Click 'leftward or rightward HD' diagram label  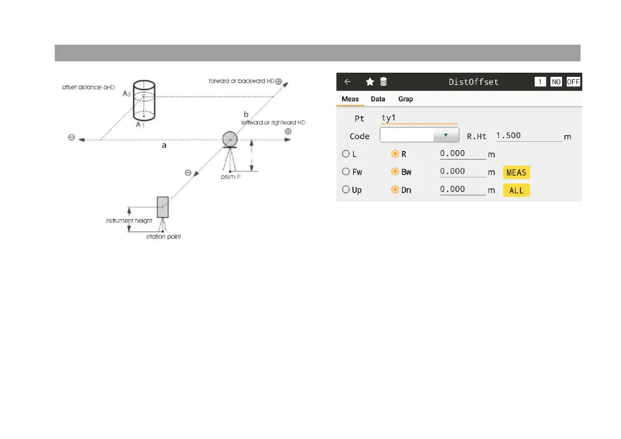pos(273,123)
